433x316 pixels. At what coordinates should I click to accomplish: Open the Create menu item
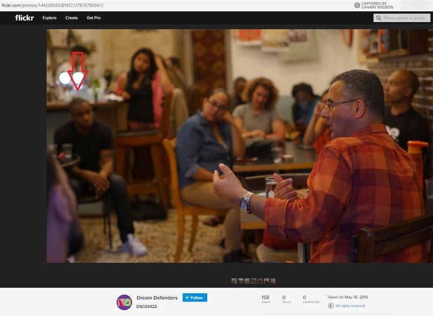tap(71, 18)
